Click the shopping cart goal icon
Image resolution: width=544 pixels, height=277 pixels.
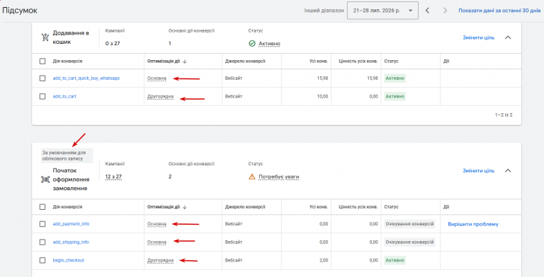click(x=45, y=37)
